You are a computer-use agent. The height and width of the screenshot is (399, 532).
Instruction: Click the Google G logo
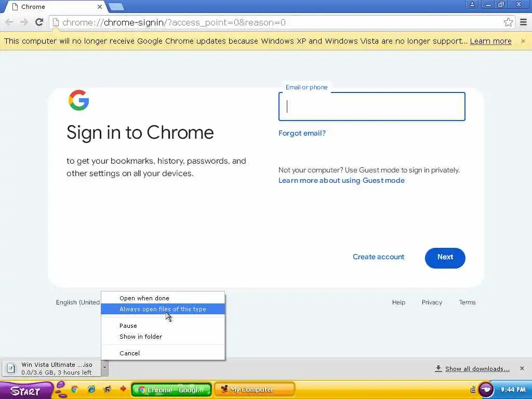[x=79, y=100]
